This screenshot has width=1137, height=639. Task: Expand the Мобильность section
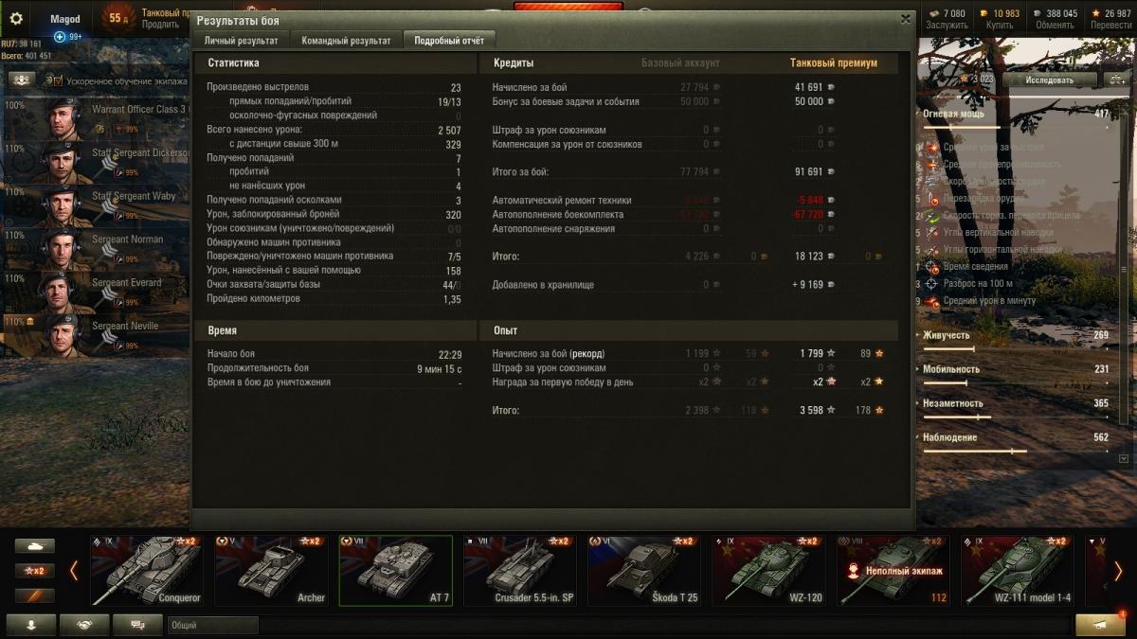(950, 369)
